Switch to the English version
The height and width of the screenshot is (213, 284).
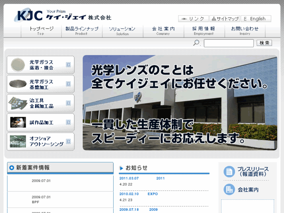256,19
